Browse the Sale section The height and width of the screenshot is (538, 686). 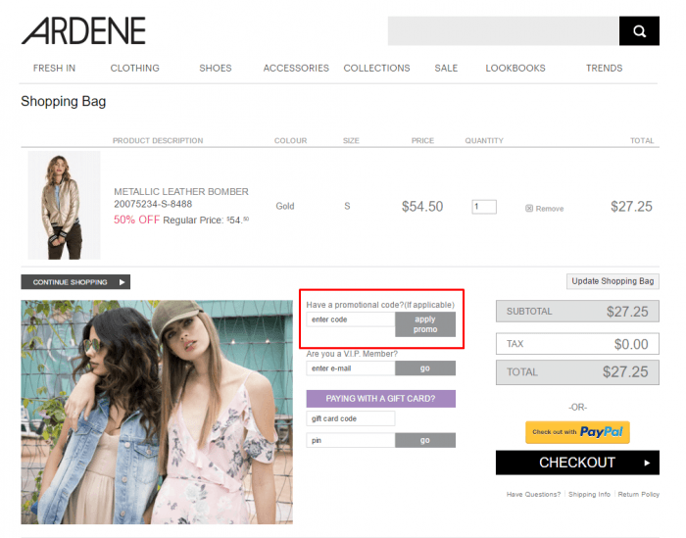point(446,69)
